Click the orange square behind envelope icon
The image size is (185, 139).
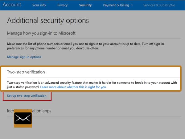pyautogui.click(x=23, y=118)
